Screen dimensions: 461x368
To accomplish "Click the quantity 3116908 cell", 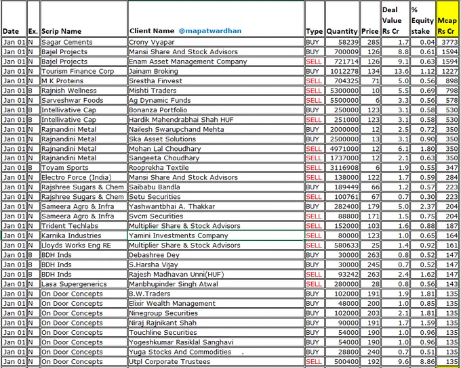I will click(342, 168).
